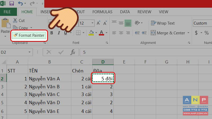
Task: Open the FILE tab
Action: [8, 12]
